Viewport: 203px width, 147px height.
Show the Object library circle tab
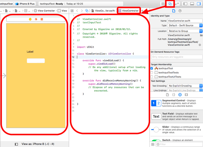coord(180,95)
